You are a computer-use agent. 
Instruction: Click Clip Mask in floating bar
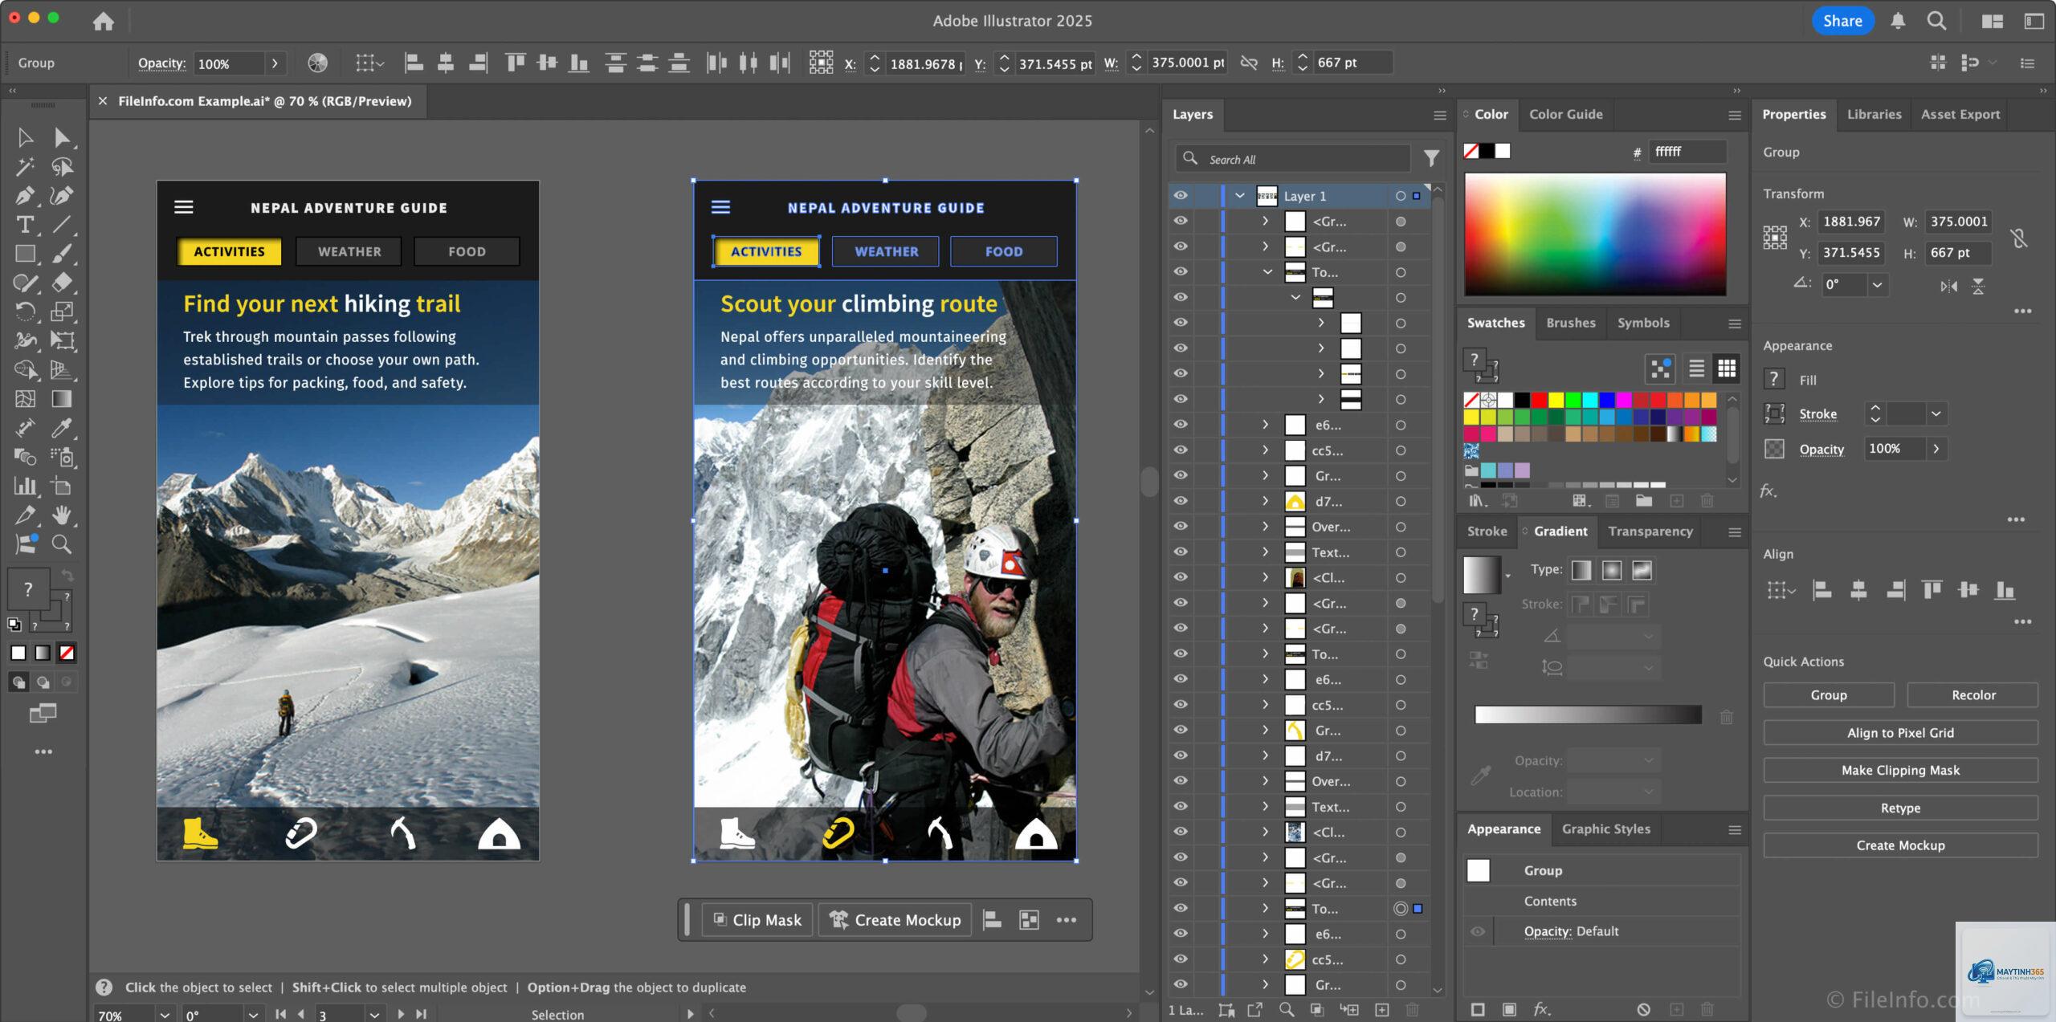pos(757,920)
